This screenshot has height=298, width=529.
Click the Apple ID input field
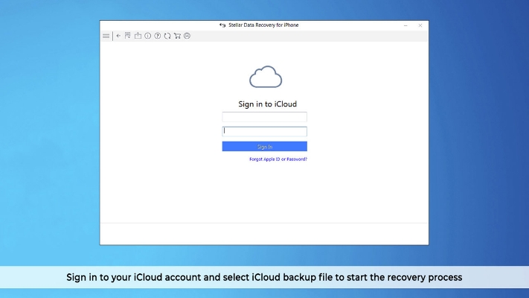click(265, 117)
